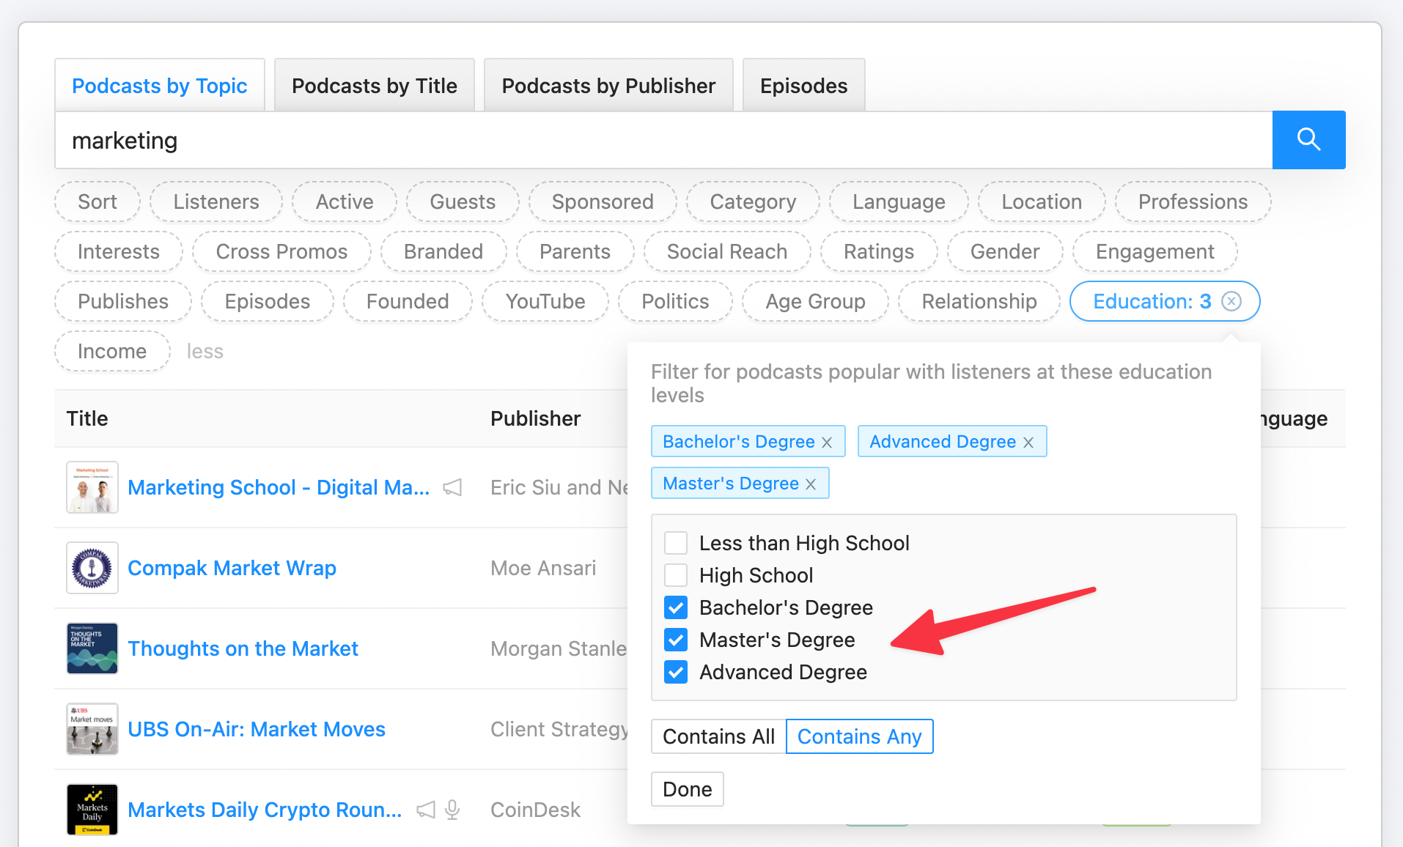Open the Episodes filter chip

coord(268,301)
